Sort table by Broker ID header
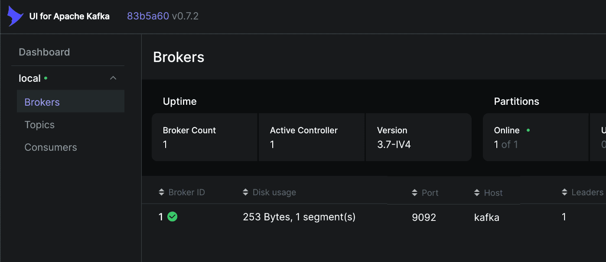The height and width of the screenshot is (262, 606). coord(186,192)
